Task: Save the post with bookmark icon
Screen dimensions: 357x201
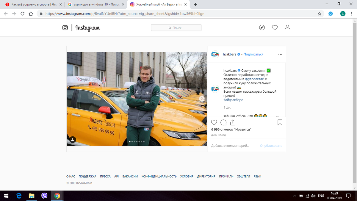Action: click(280, 122)
